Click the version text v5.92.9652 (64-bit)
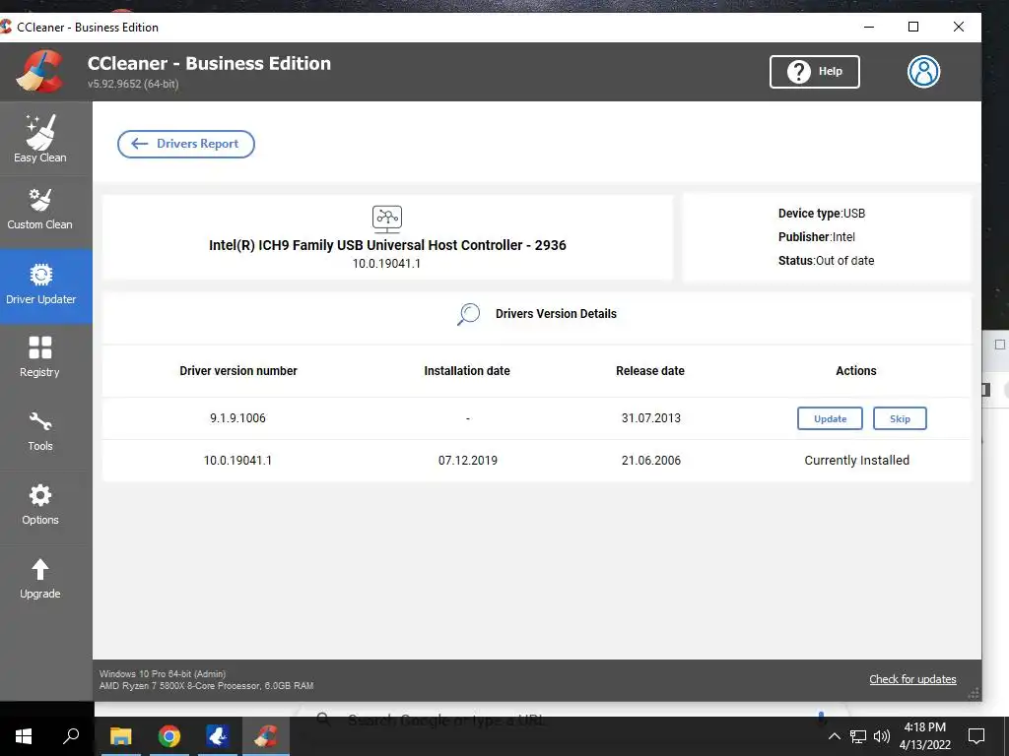1009x756 pixels. [x=133, y=84]
